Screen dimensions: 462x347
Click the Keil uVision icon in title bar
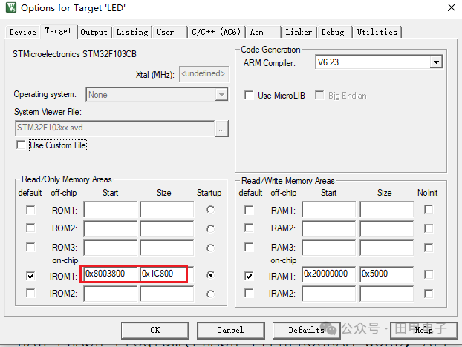click(11, 7)
